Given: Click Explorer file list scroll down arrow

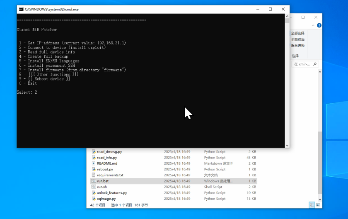Looking at the screenshot, I should (x=320, y=200).
